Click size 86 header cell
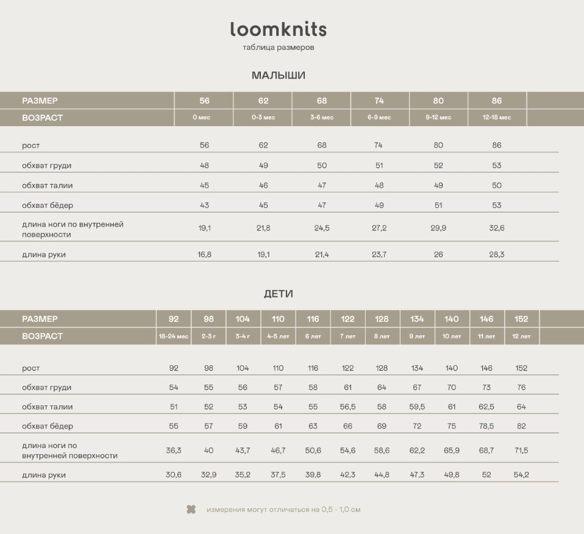This screenshot has width=584, height=534. point(496,101)
